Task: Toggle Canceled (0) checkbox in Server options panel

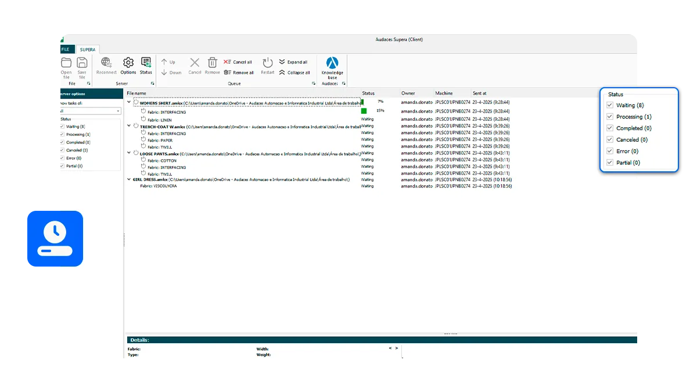Action: click(x=62, y=150)
